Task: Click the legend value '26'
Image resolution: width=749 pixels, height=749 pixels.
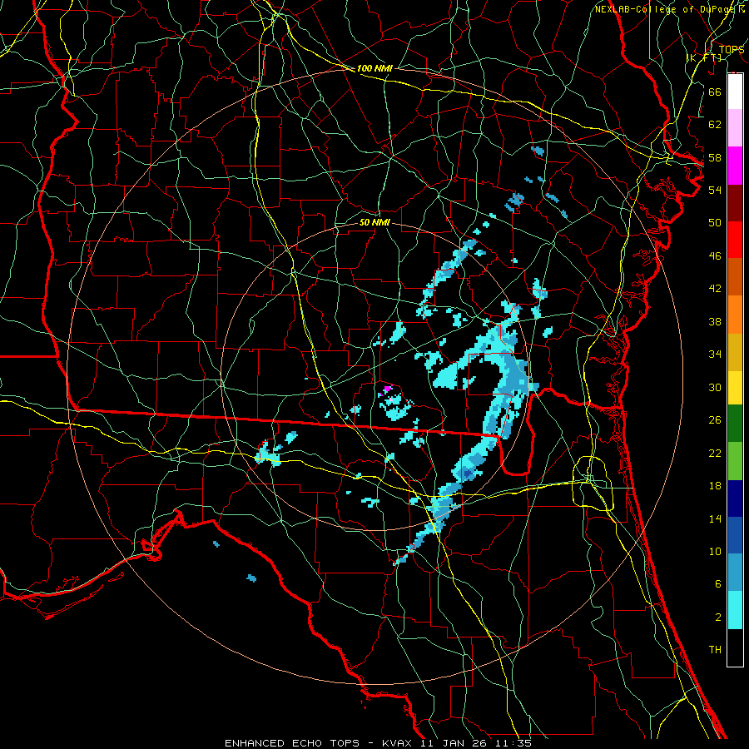Action: [715, 420]
